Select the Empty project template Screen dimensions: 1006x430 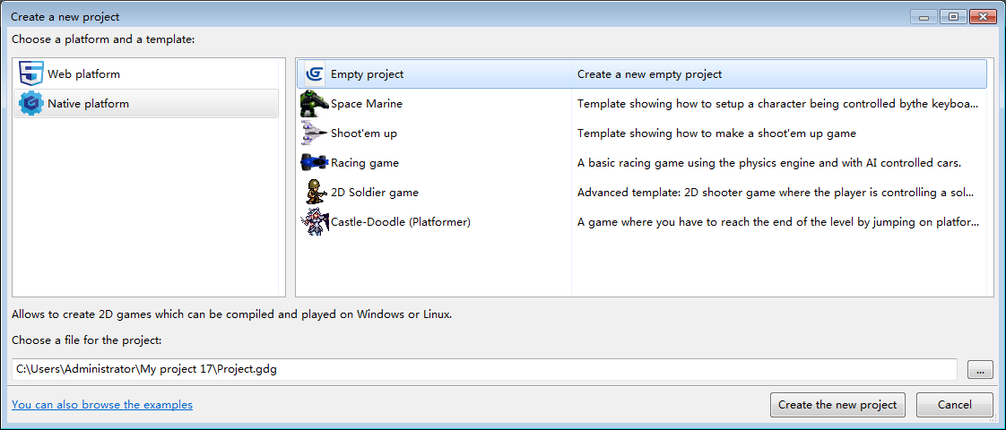click(x=367, y=74)
